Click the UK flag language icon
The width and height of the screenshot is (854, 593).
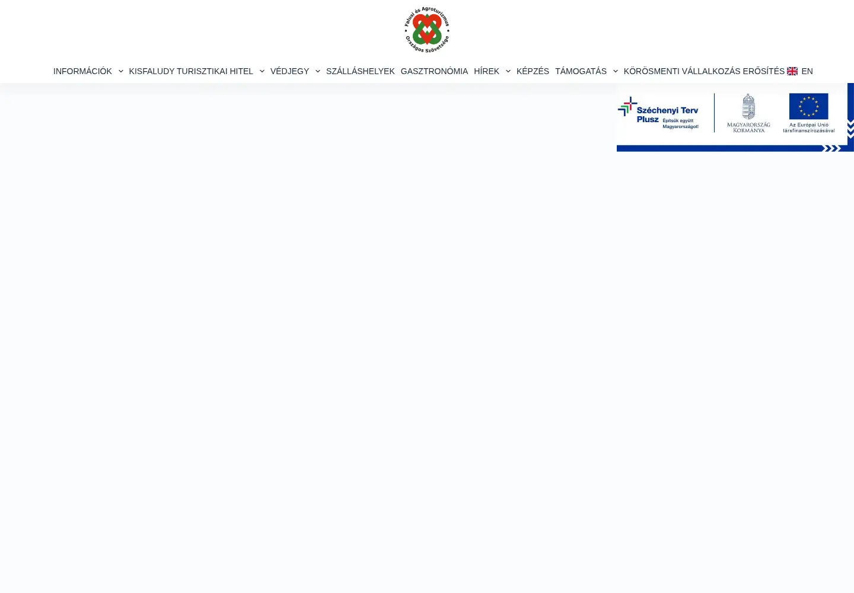(x=792, y=71)
